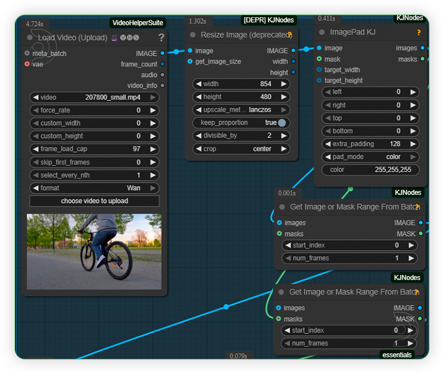
Task: Increase select_every_nth with right arrow
Action: click(x=153, y=175)
